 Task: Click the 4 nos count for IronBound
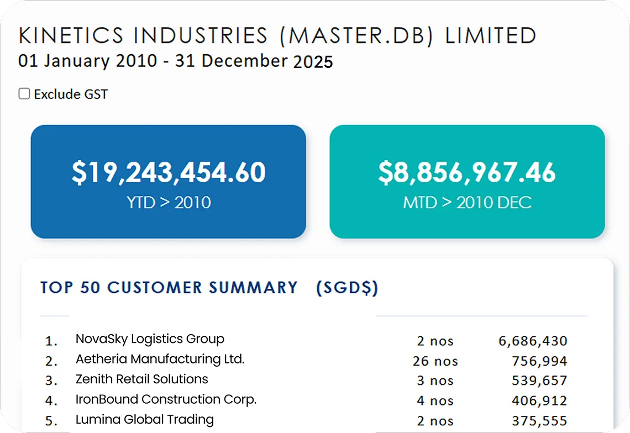[435, 401]
